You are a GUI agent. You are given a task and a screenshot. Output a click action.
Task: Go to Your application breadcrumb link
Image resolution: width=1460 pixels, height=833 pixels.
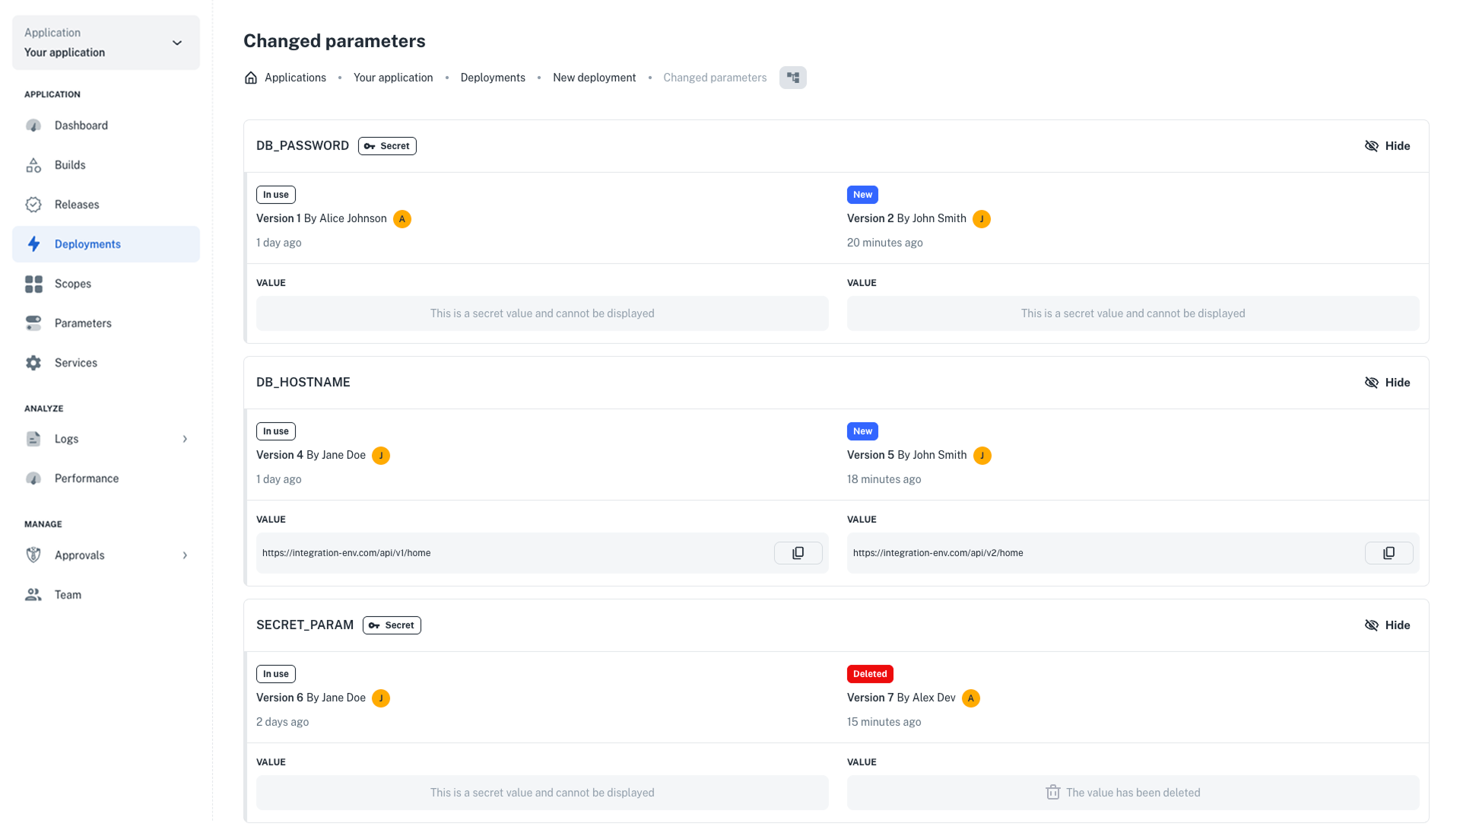[x=392, y=78]
